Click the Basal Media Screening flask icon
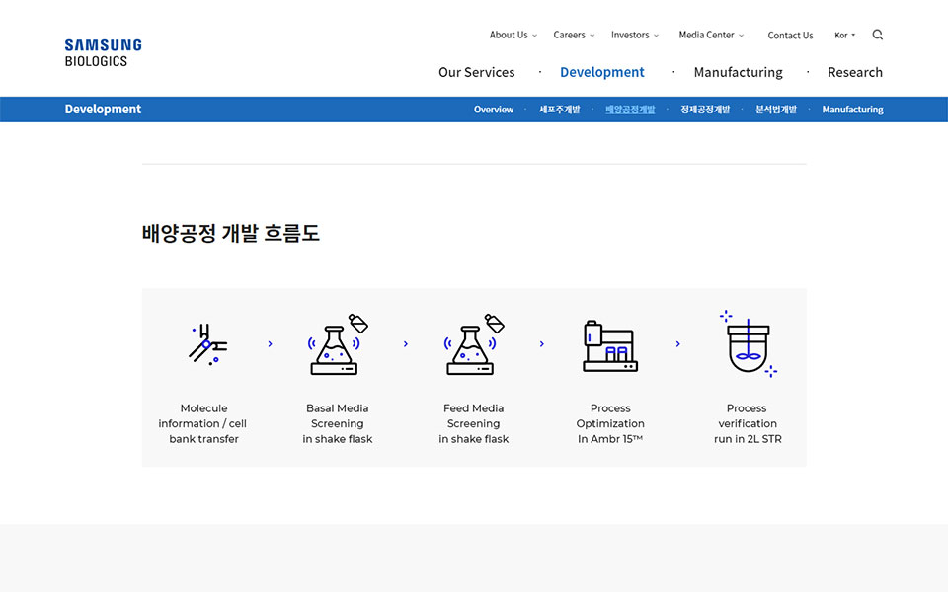The height and width of the screenshot is (592, 948). click(337, 345)
